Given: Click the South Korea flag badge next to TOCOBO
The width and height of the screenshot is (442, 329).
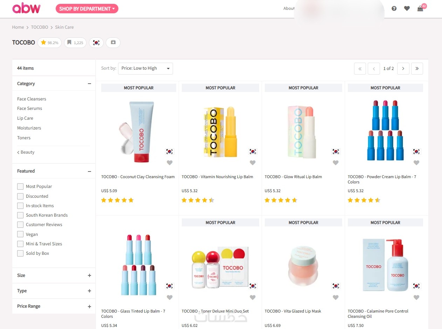Looking at the screenshot, I should [x=96, y=43].
